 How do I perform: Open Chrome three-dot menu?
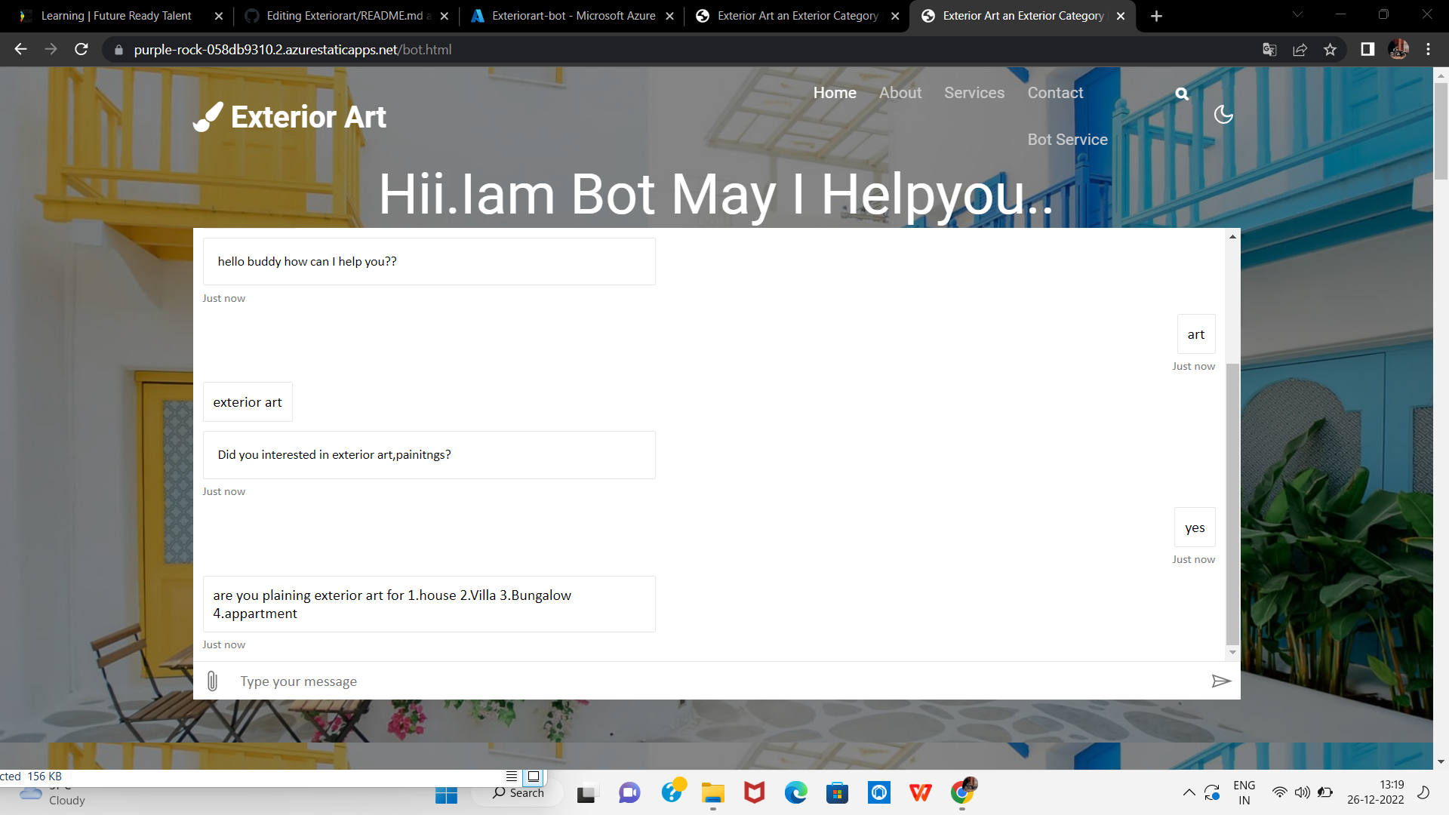click(x=1428, y=50)
